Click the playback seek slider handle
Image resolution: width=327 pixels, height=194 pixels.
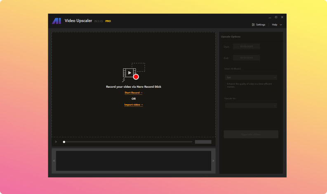click(x=64, y=142)
